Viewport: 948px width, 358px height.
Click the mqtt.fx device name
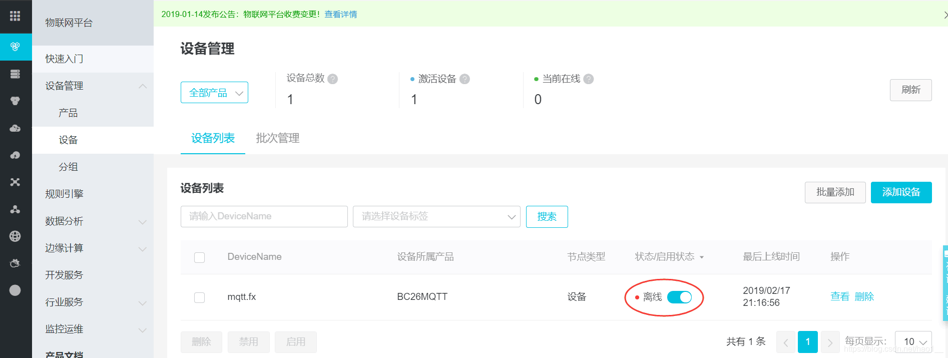click(242, 297)
